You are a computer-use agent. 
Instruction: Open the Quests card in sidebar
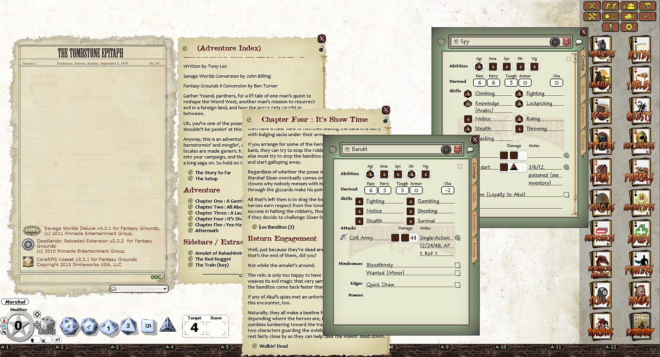pos(639,111)
